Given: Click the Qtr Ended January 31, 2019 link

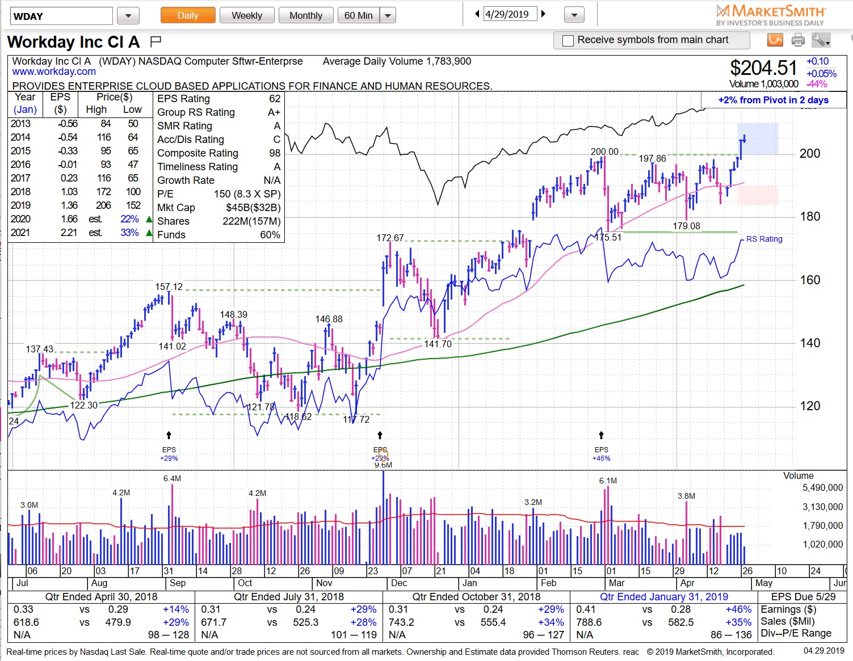Looking at the screenshot, I should tap(664, 596).
